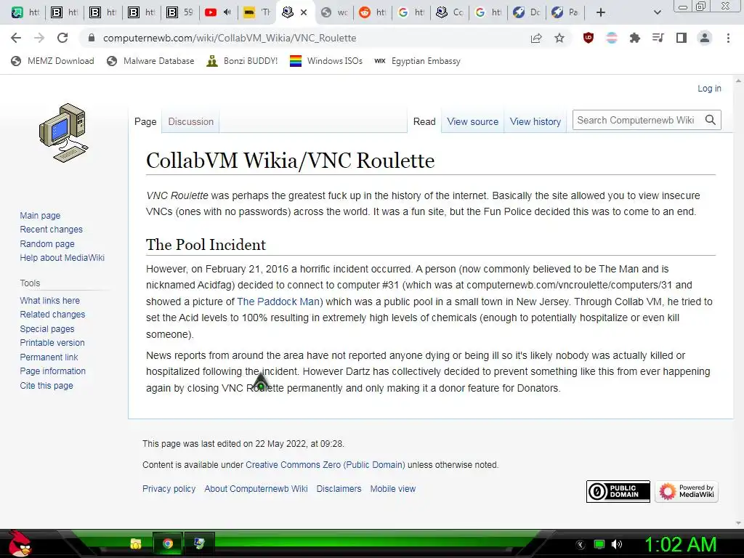Open the Privacy policy link
The height and width of the screenshot is (558, 744).
point(169,489)
